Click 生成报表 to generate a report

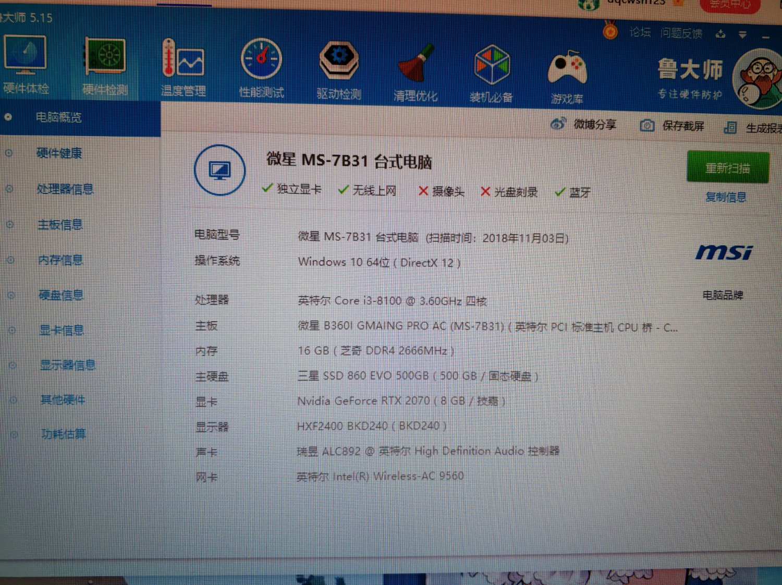pos(753,128)
